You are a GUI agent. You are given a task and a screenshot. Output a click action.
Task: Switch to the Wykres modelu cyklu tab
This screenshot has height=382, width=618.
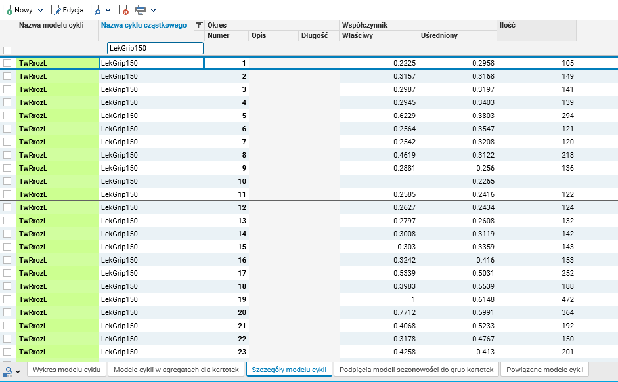[66, 370]
